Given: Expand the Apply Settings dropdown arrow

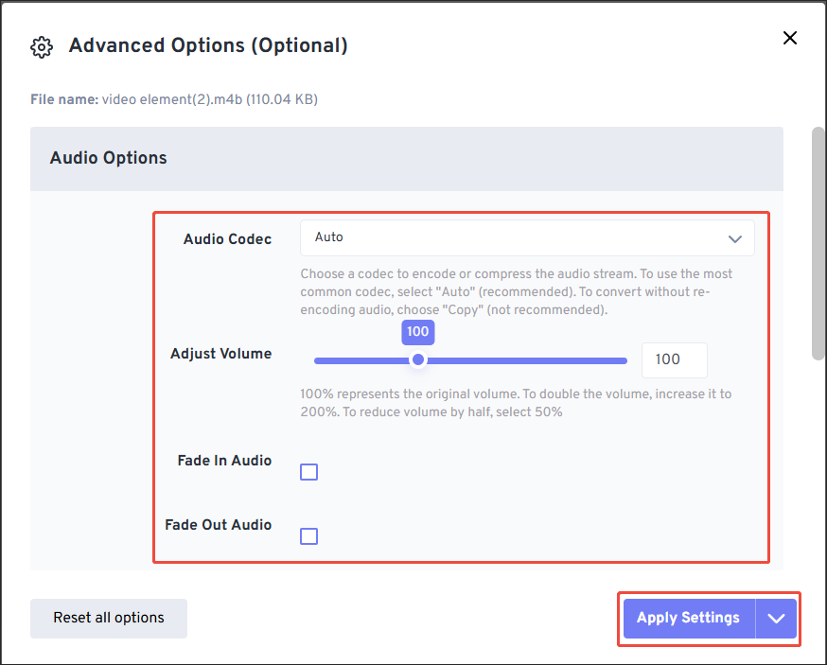Looking at the screenshot, I should (776, 618).
